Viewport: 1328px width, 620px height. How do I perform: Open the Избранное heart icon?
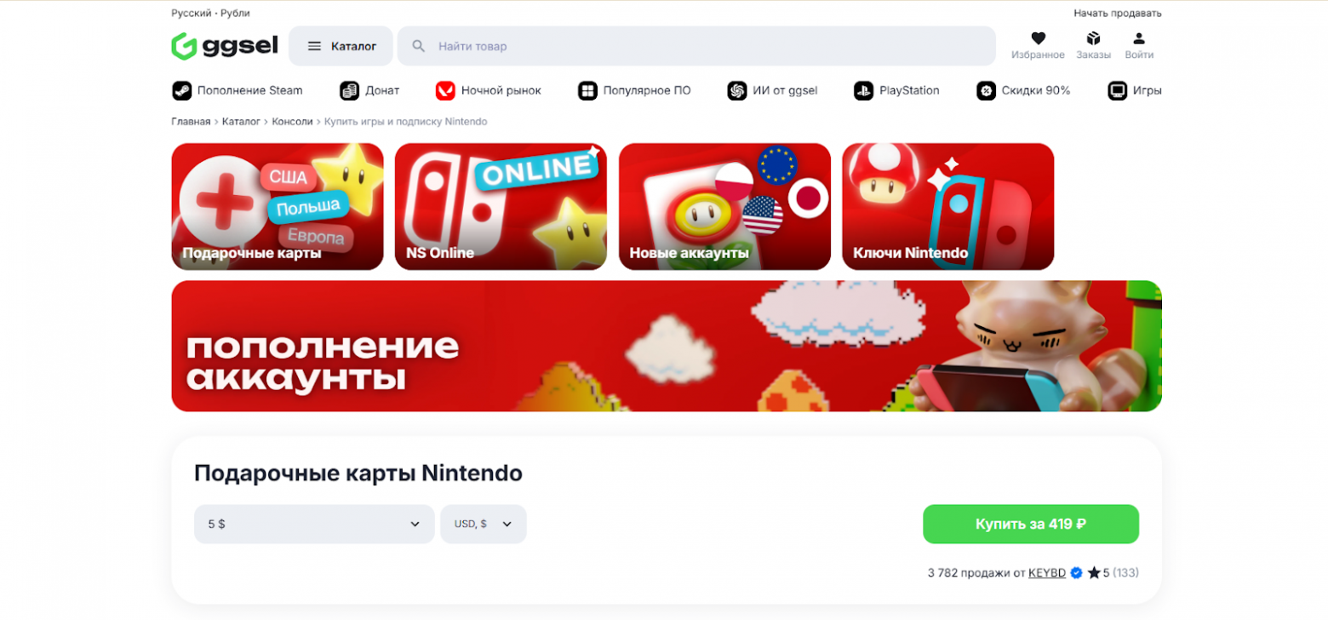pyautogui.click(x=1038, y=38)
